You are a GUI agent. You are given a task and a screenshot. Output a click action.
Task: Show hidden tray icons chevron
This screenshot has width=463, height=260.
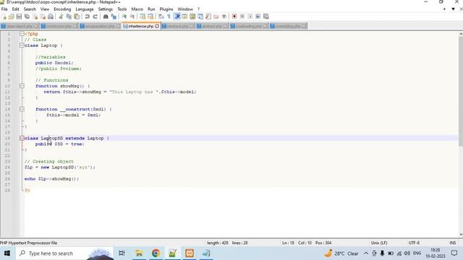tap(366, 253)
